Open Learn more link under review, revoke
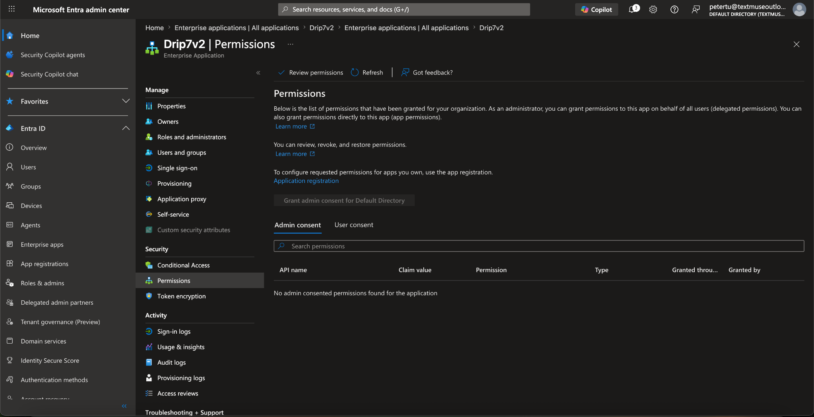 (295, 154)
